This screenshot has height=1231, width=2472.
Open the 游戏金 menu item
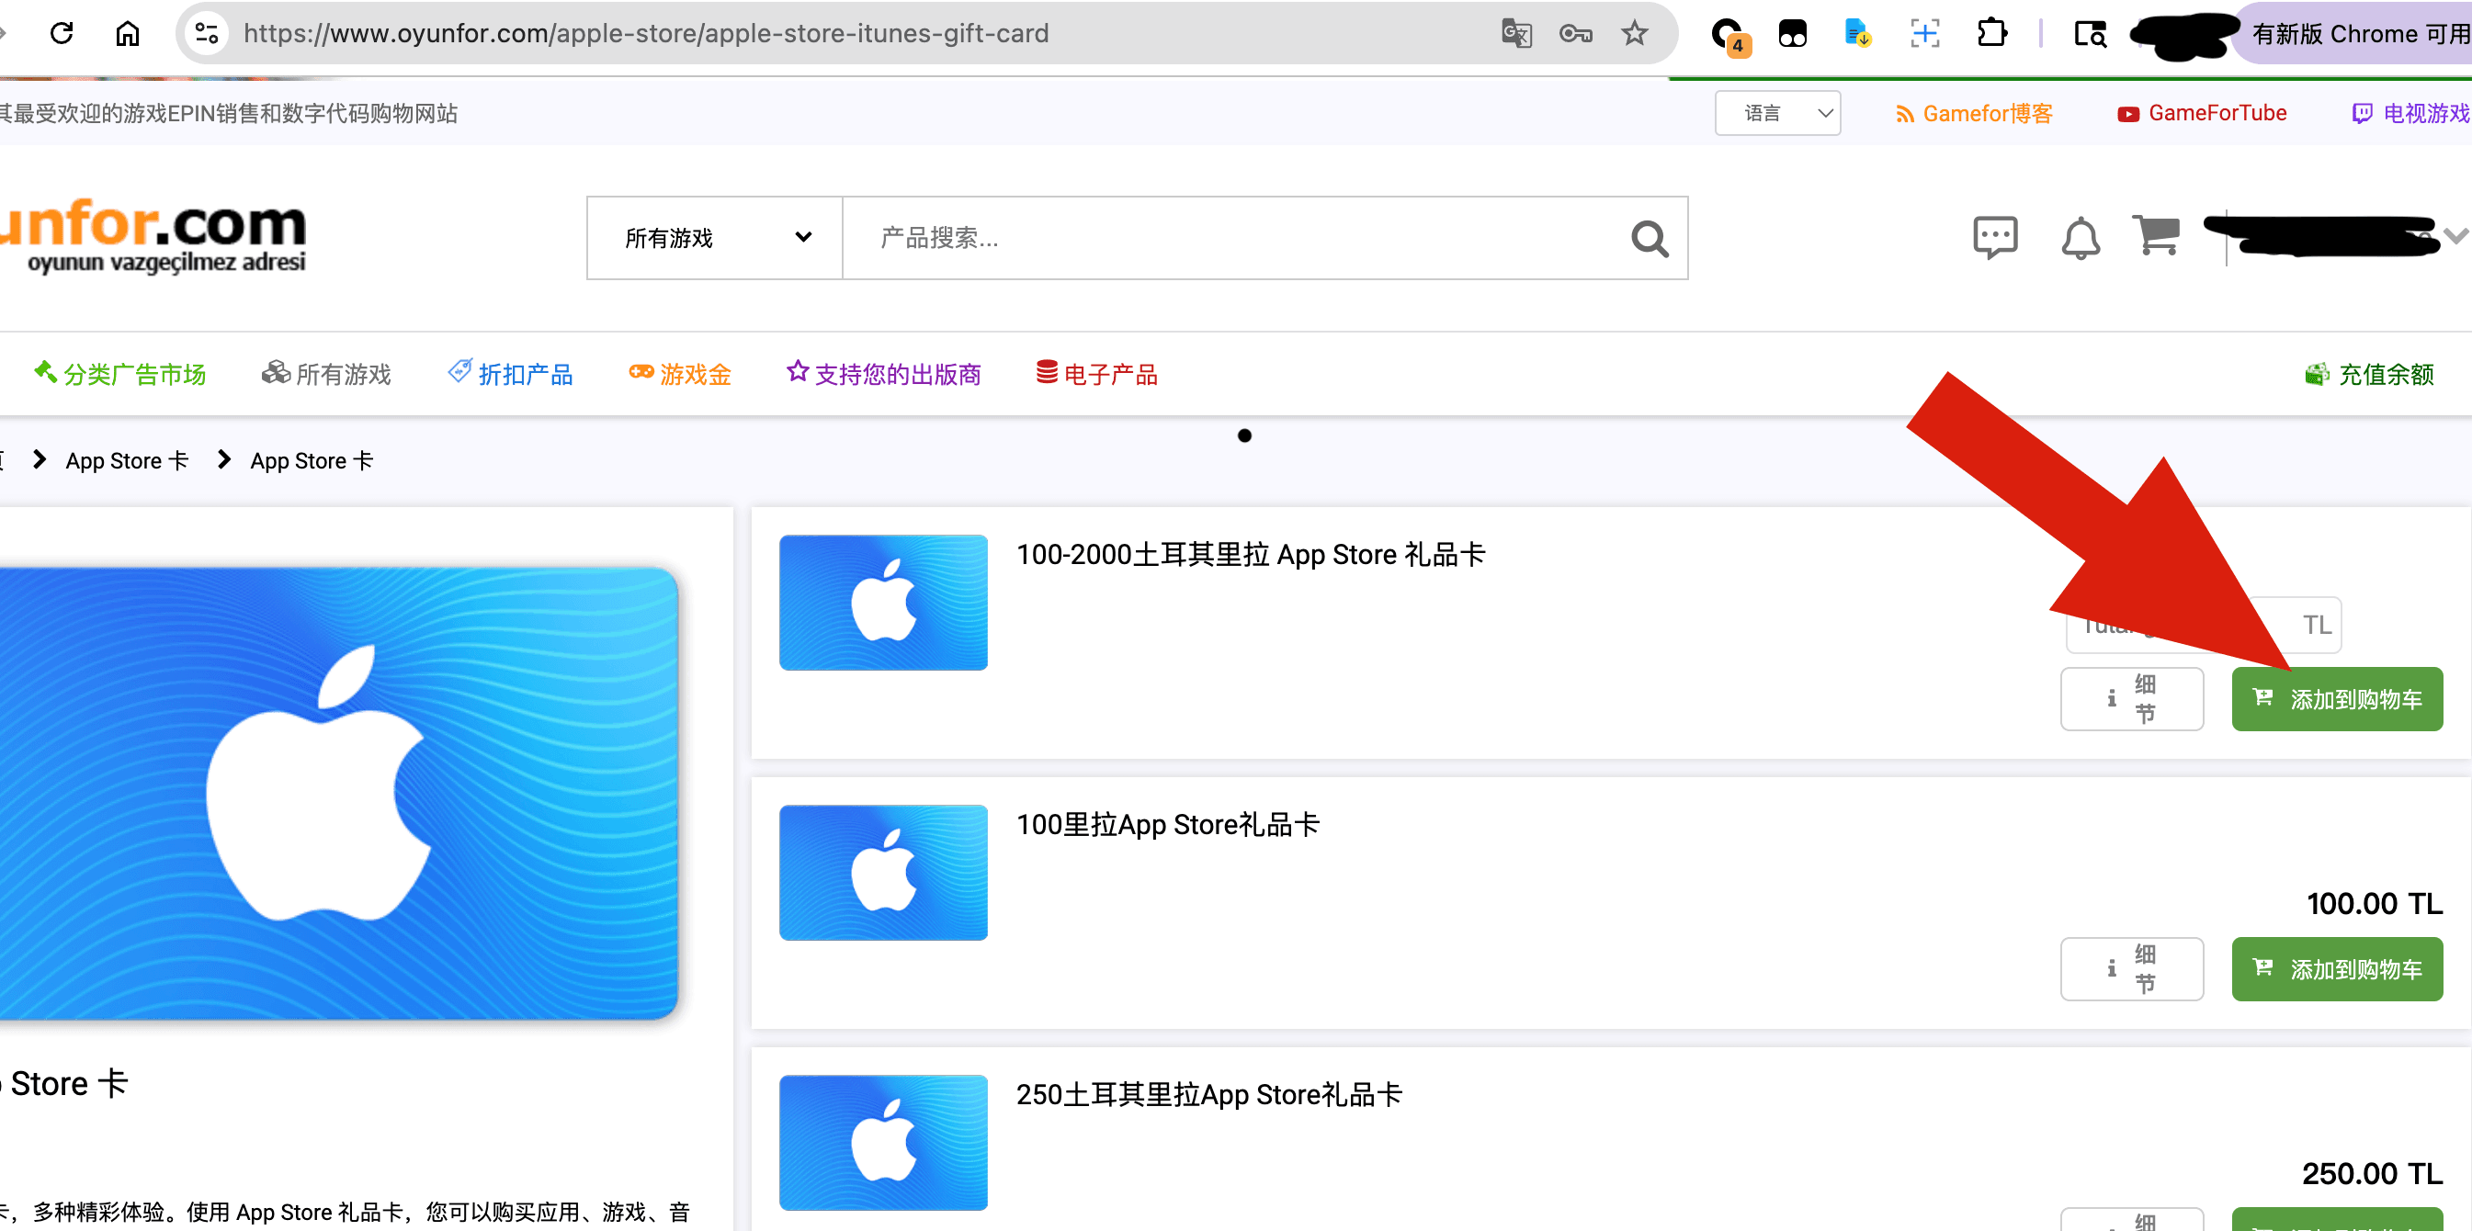pyautogui.click(x=680, y=374)
